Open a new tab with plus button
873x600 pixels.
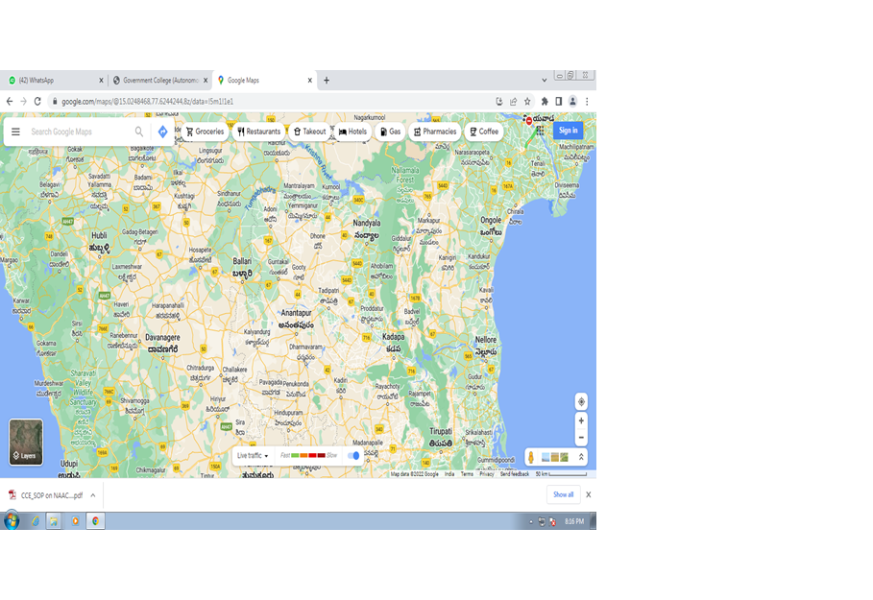[327, 80]
